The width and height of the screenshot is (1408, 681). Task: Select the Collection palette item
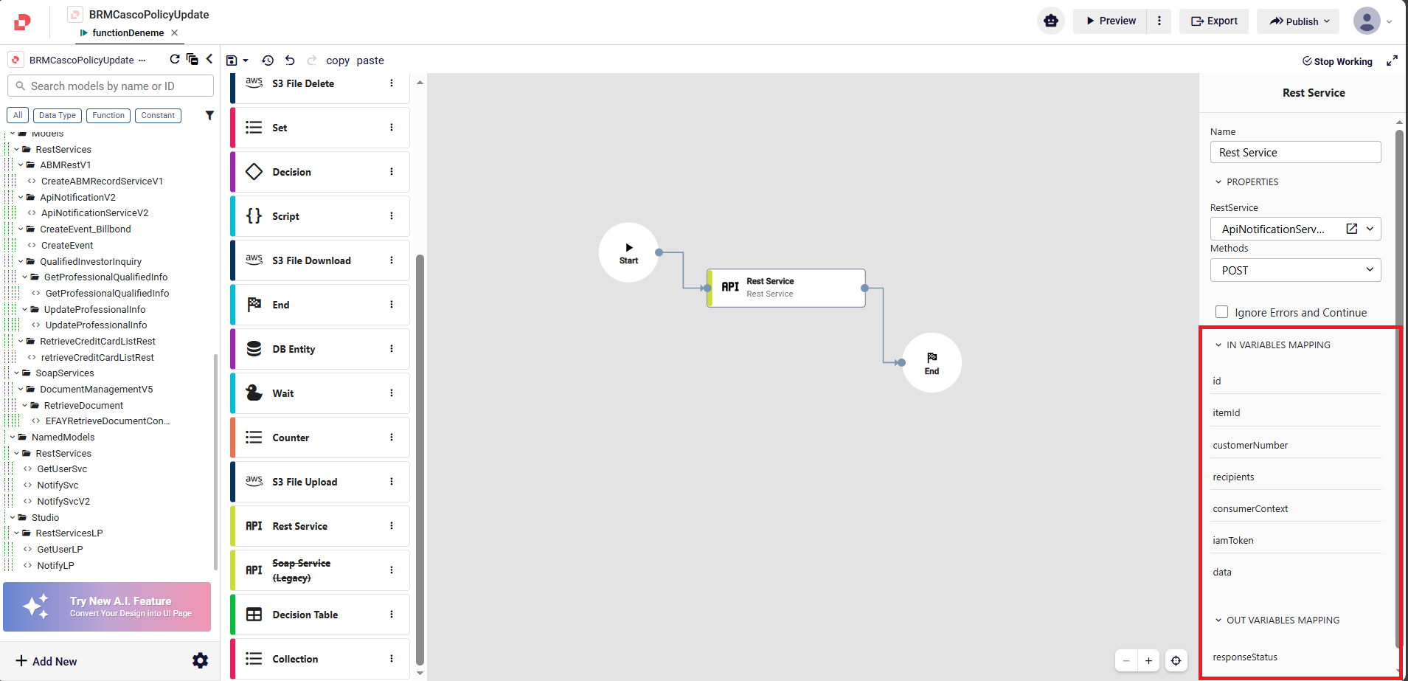tap(319, 658)
